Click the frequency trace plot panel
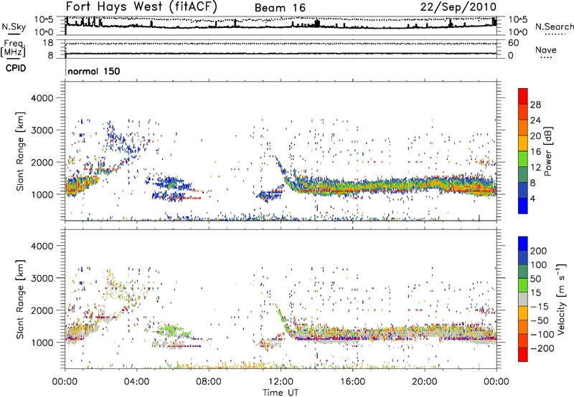 (x=281, y=49)
